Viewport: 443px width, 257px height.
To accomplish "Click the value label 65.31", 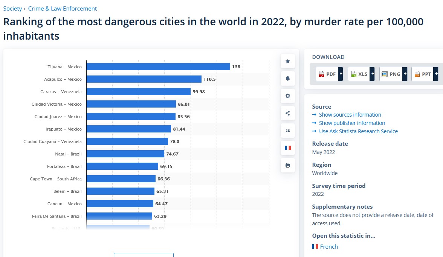I will (x=162, y=191).
